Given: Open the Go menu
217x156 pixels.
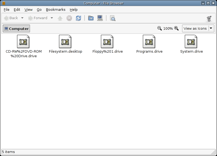Looking at the screenshot, I should pos(39,9).
